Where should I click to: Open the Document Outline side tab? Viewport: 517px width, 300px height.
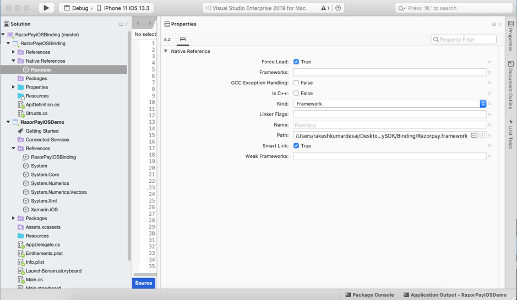(510, 85)
